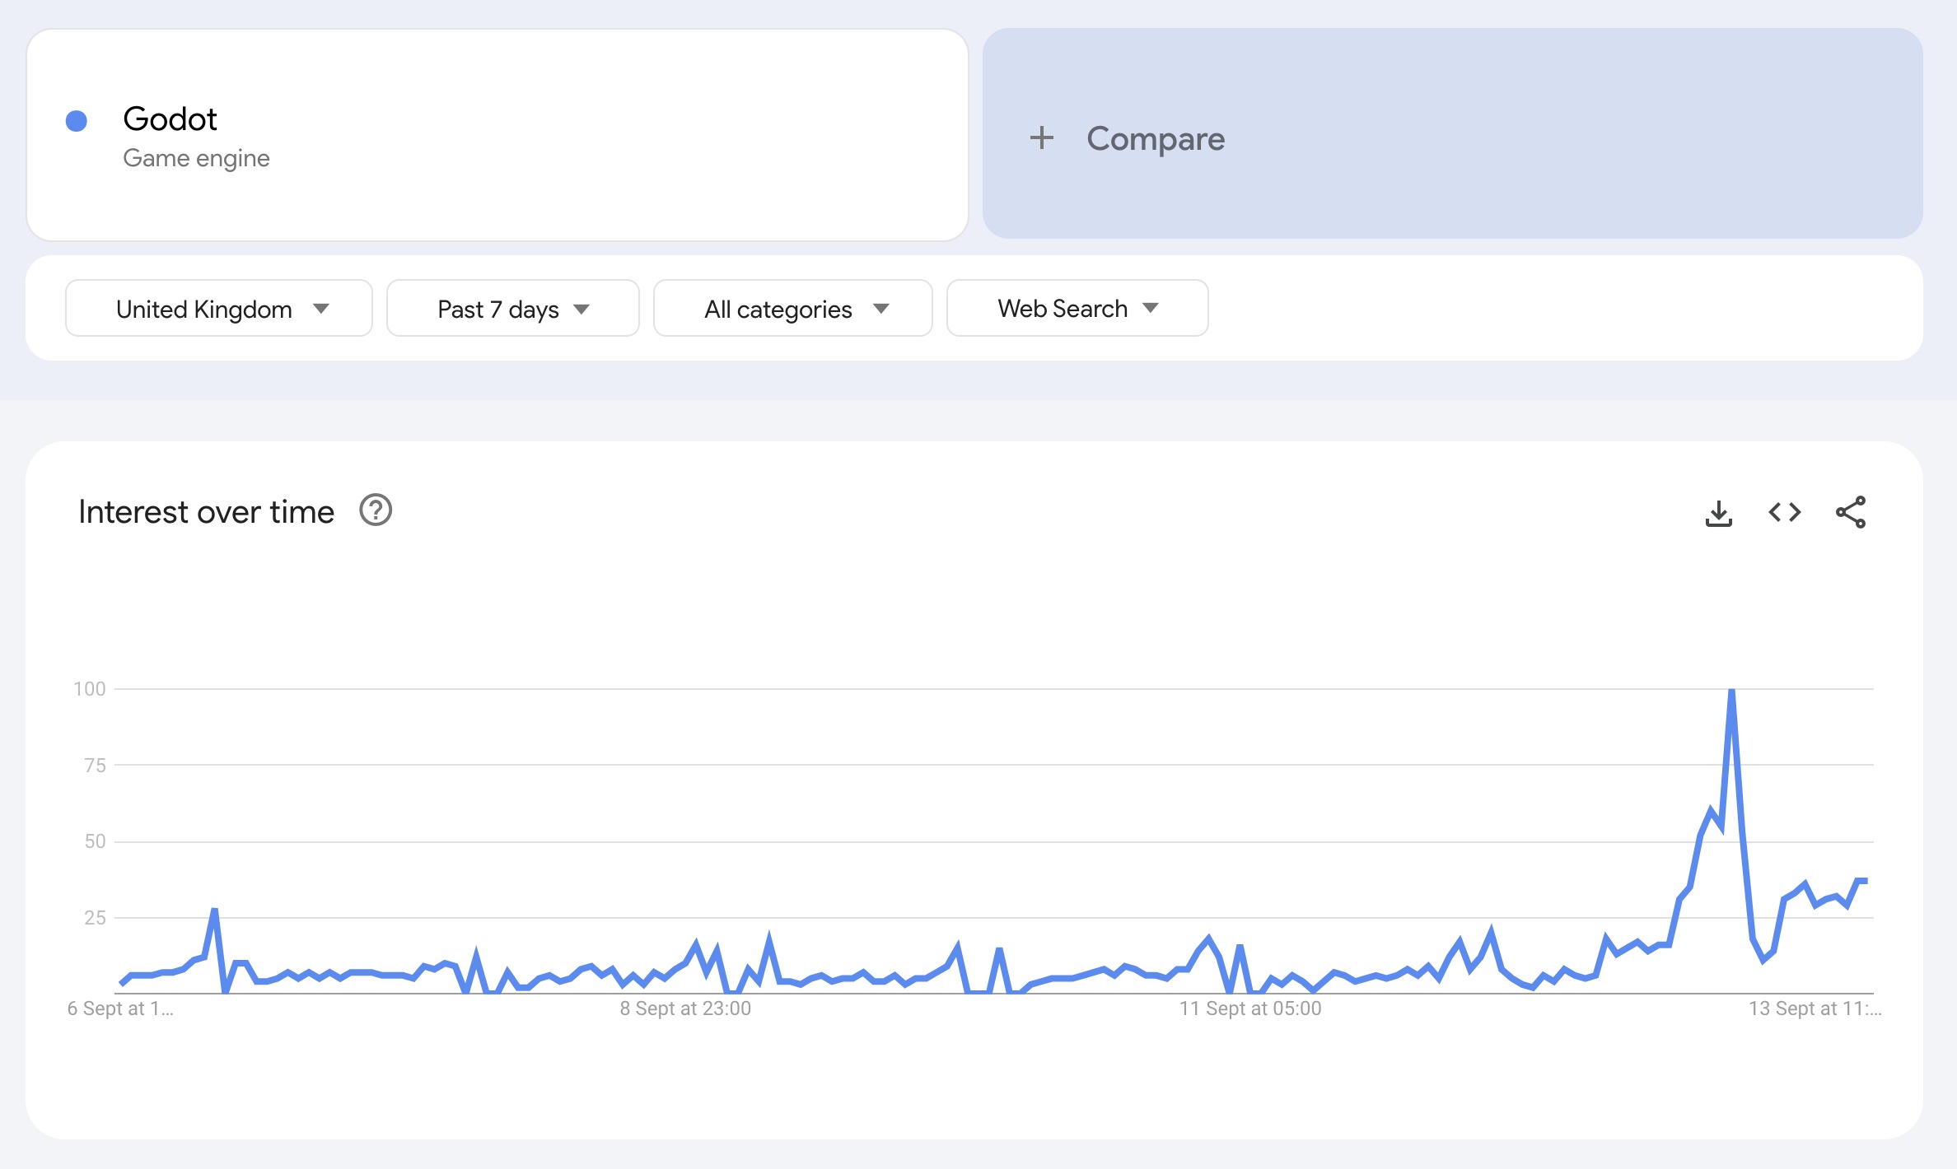Screen dimensions: 1957x1169
Task: Click the embed code icon
Action: (x=1787, y=512)
